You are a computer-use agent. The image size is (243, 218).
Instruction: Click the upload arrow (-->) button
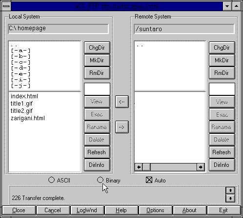[x=122, y=127]
